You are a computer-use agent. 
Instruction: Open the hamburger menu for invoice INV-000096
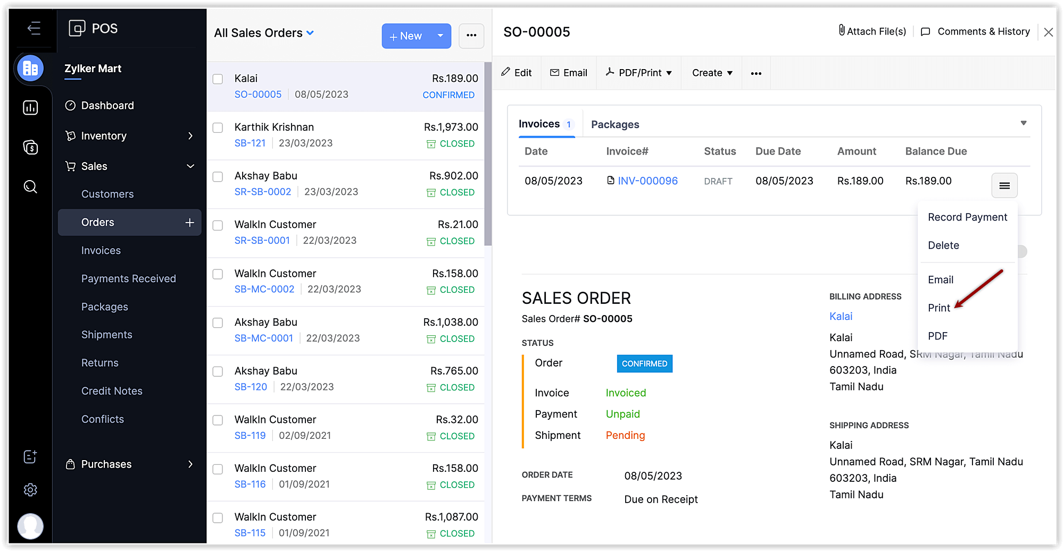(x=1004, y=185)
